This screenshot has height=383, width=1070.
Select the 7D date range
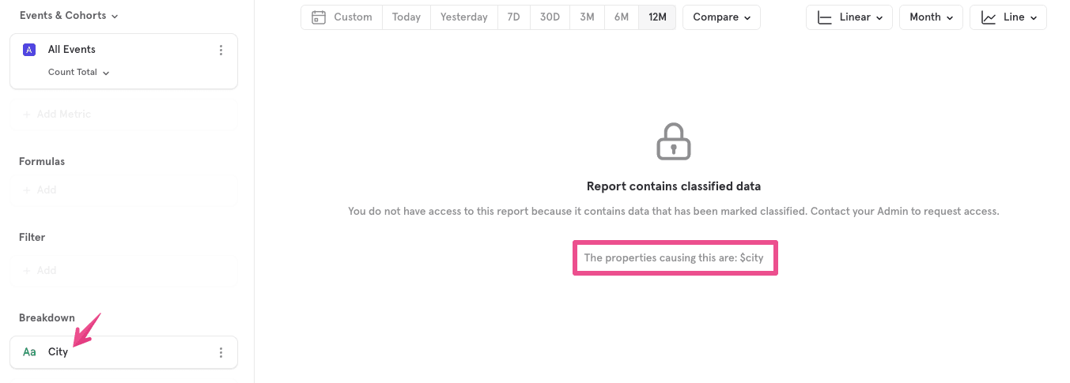513,17
